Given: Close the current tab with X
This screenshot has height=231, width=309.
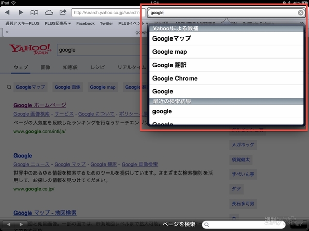Looking at the screenshot, I should (7, 32).
